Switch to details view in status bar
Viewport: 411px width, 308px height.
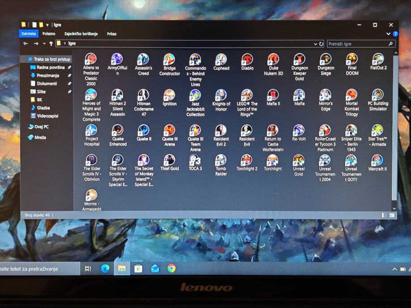coord(384,215)
